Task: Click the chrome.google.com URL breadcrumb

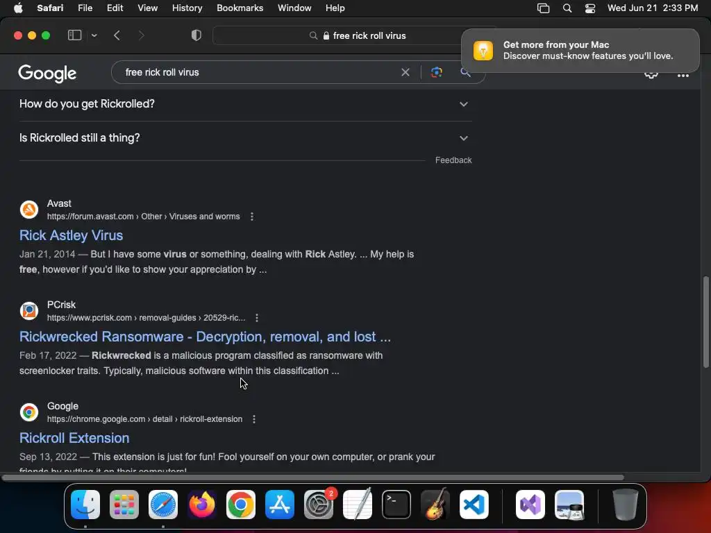Action: coord(144,419)
